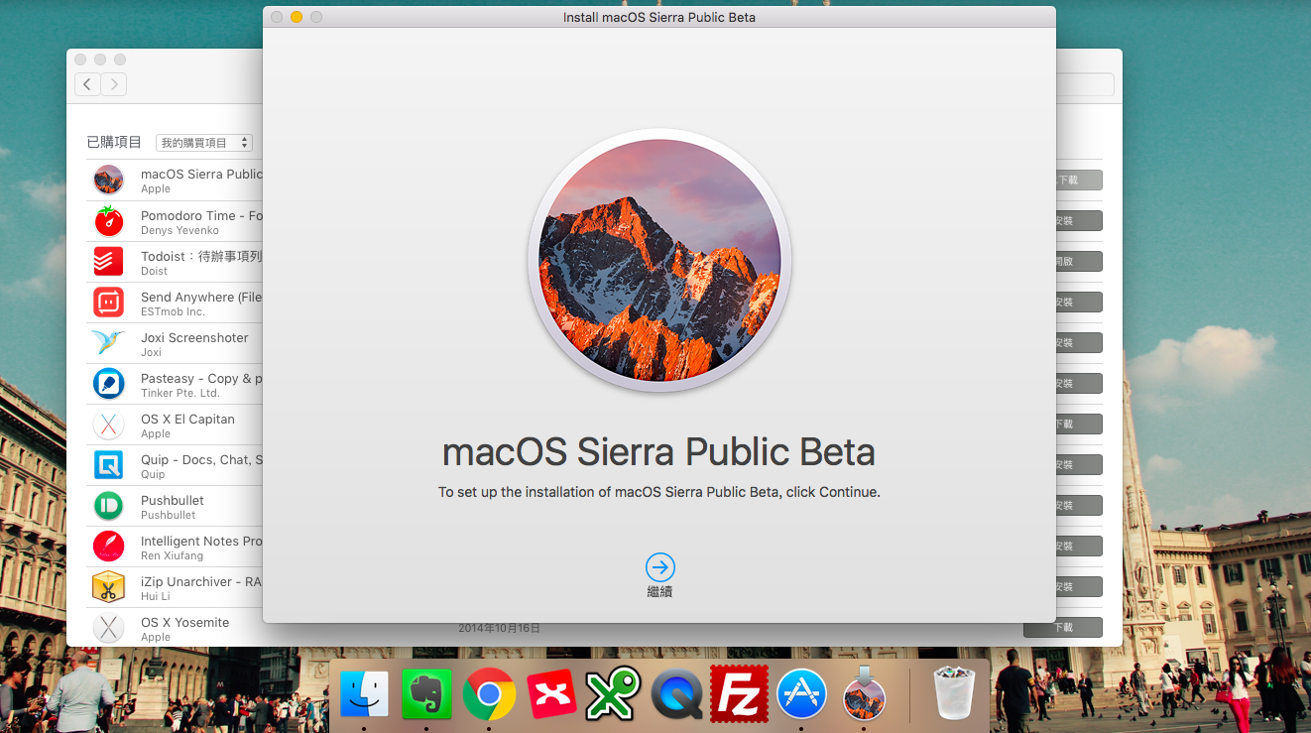Click the Send Anywhere app icon
1311x733 pixels.
(x=108, y=302)
